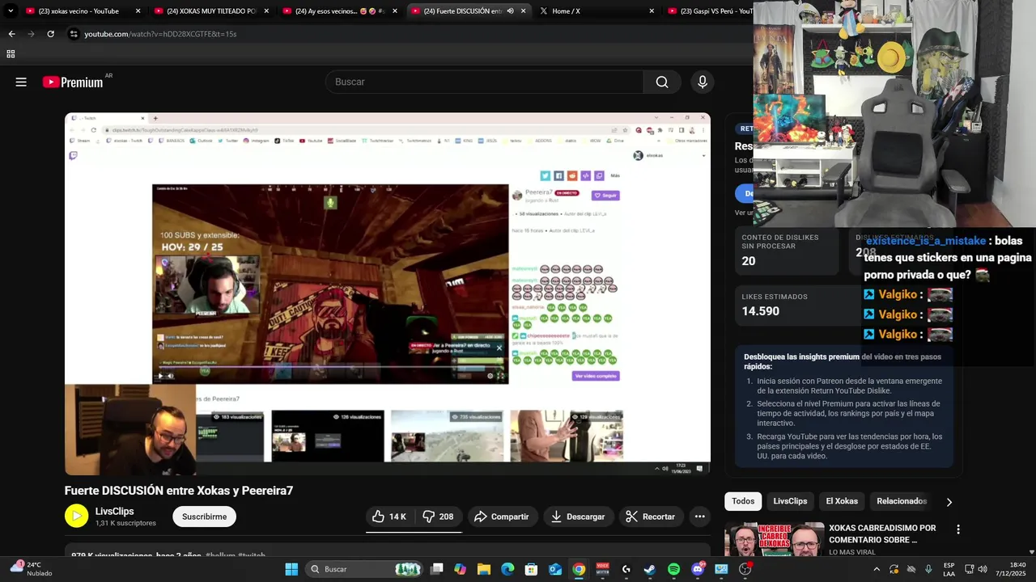Close the 'xokas vecino' tab
Screen dimensions: 1036x582
(138, 11)
